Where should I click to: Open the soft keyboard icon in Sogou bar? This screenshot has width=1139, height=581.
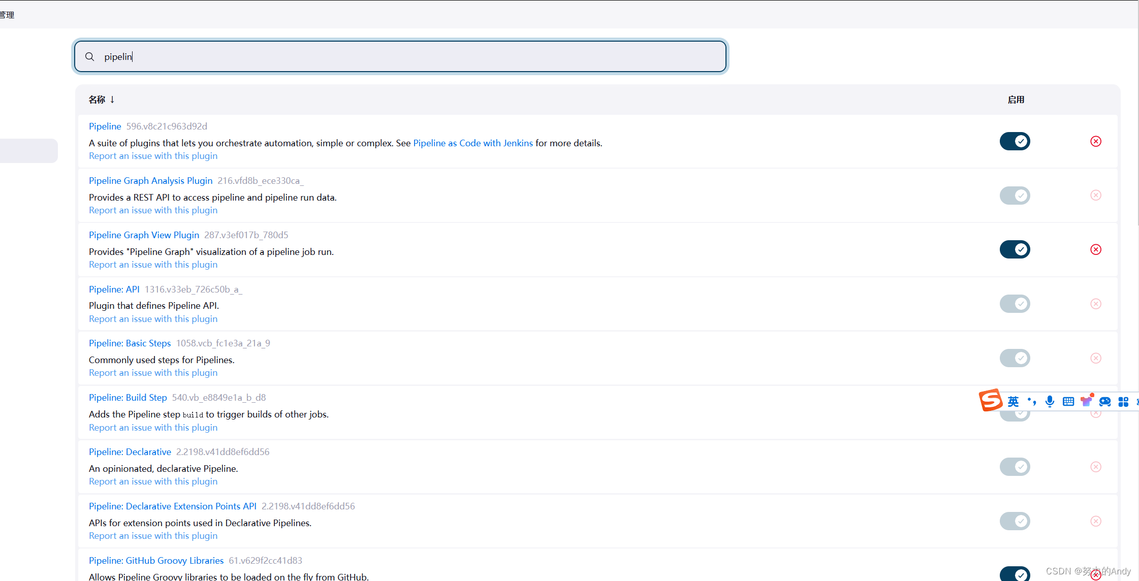coord(1068,402)
